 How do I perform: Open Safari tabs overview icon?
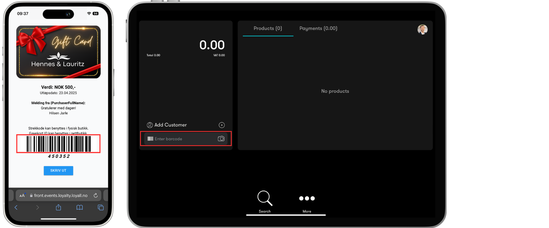pos(101,207)
